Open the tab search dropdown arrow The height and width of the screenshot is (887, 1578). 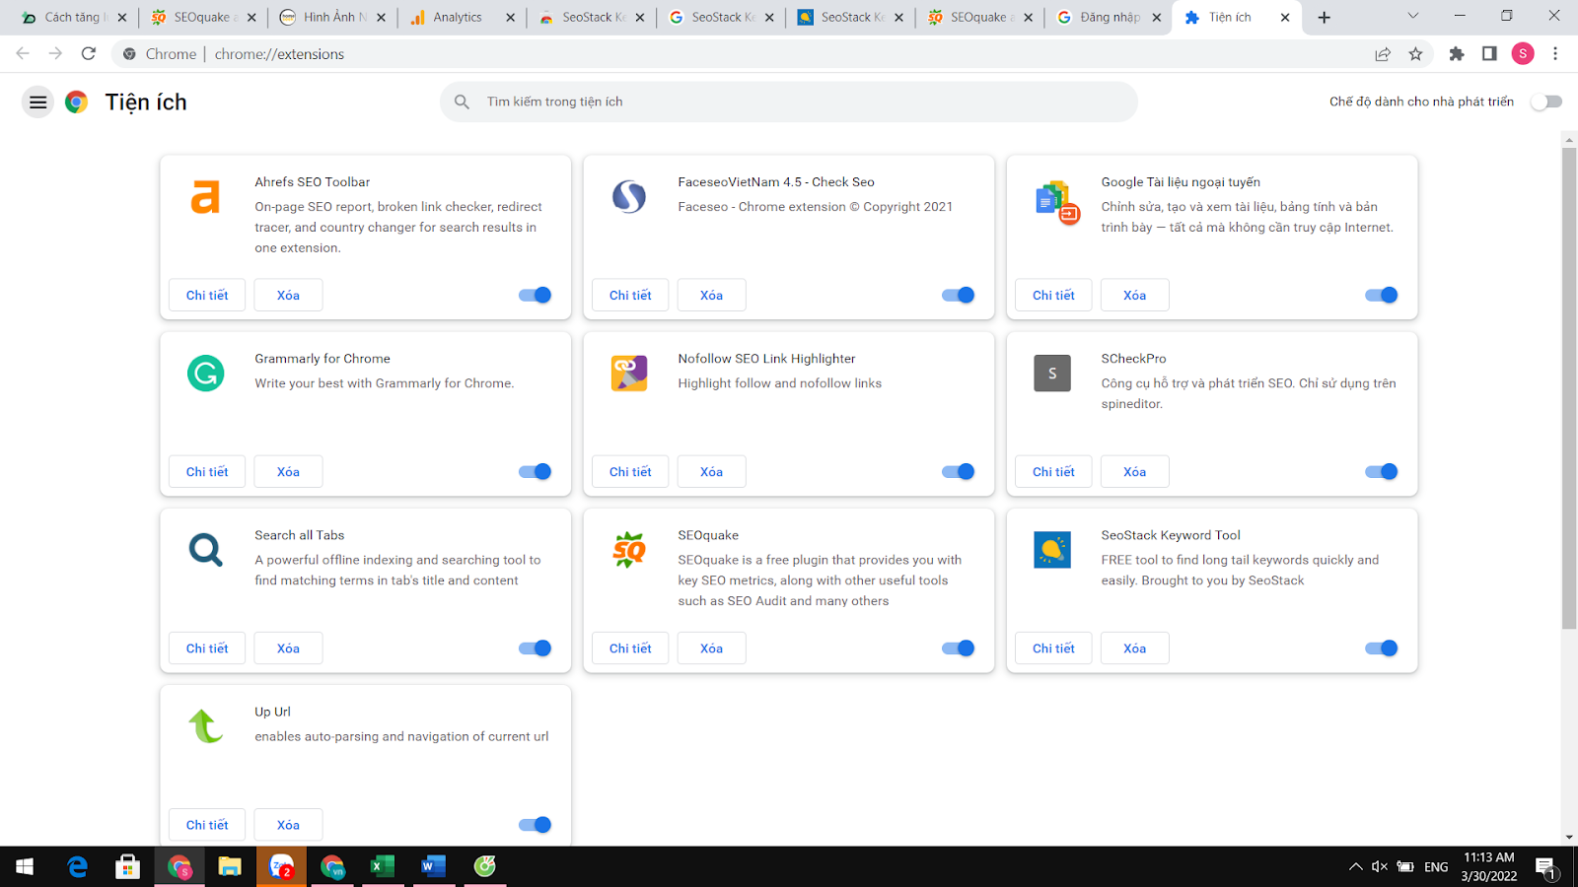(x=1412, y=17)
